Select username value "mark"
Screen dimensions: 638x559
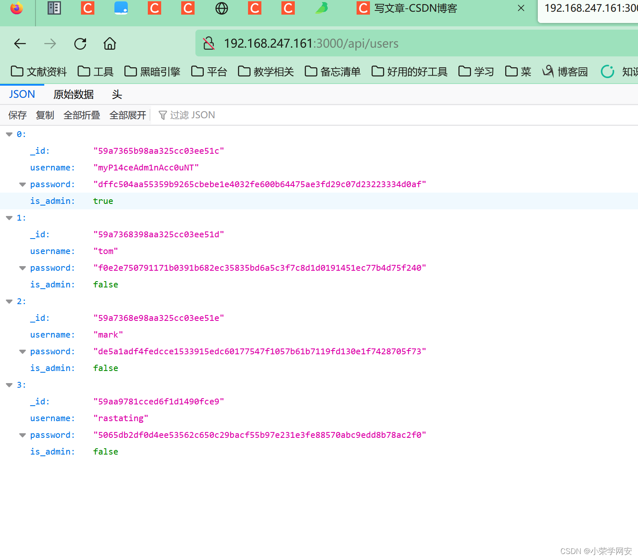coord(108,335)
